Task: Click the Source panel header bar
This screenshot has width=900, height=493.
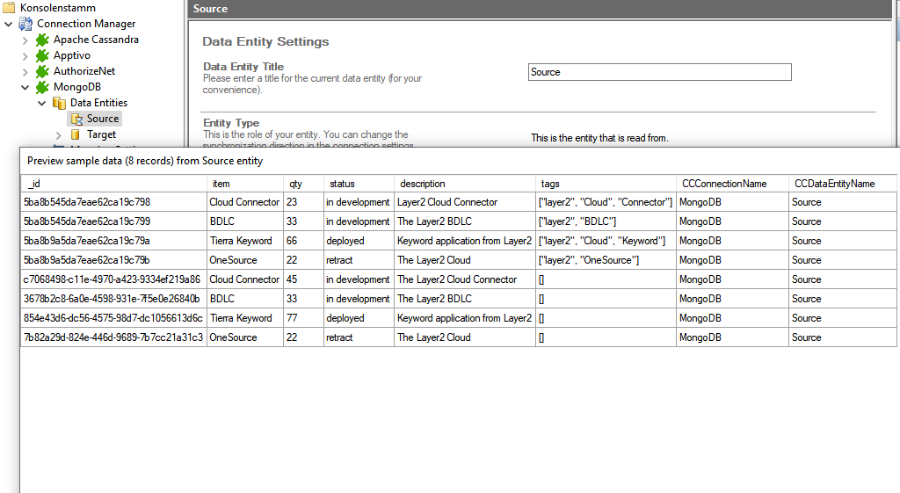Action: point(540,9)
